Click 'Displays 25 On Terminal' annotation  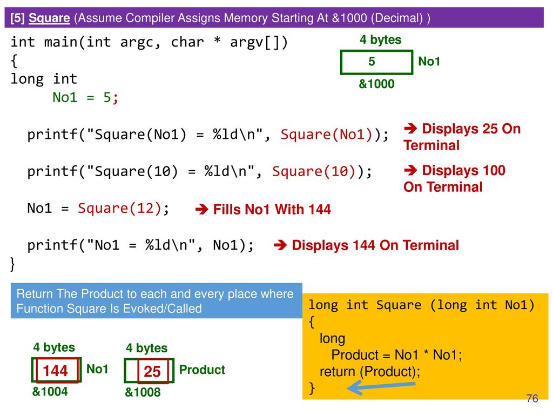pyautogui.click(x=462, y=137)
